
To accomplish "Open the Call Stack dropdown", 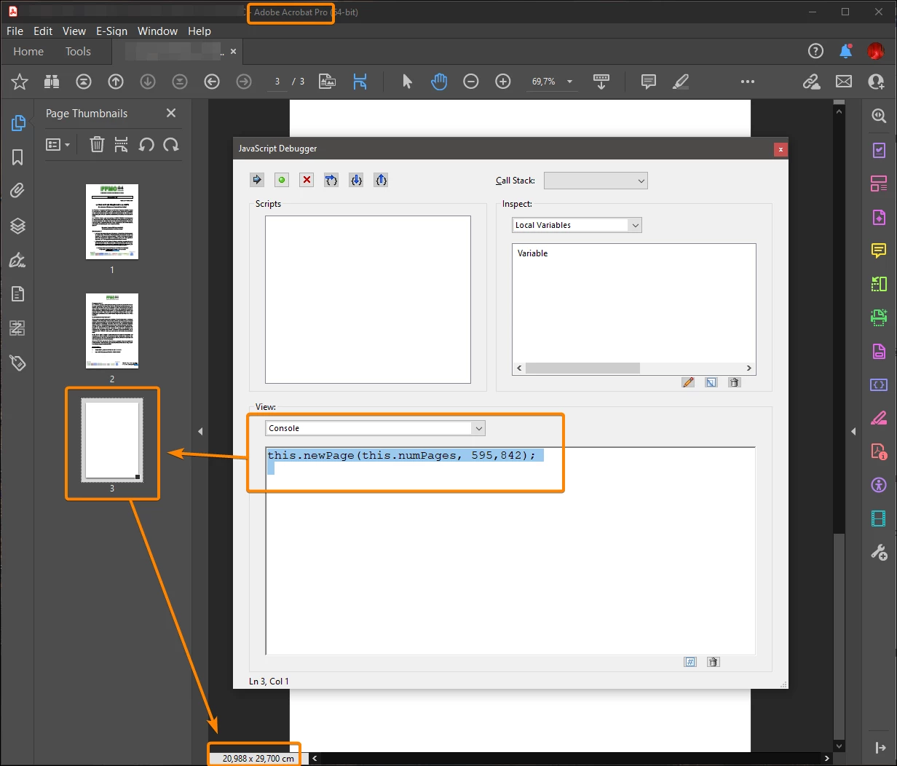I will click(596, 181).
